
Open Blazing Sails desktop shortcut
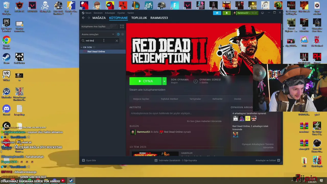pyautogui.click(x=45, y=7)
